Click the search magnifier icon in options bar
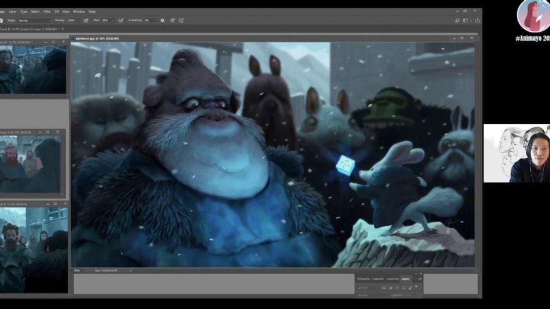Image resolution: width=550 pixels, height=309 pixels. (x=457, y=21)
